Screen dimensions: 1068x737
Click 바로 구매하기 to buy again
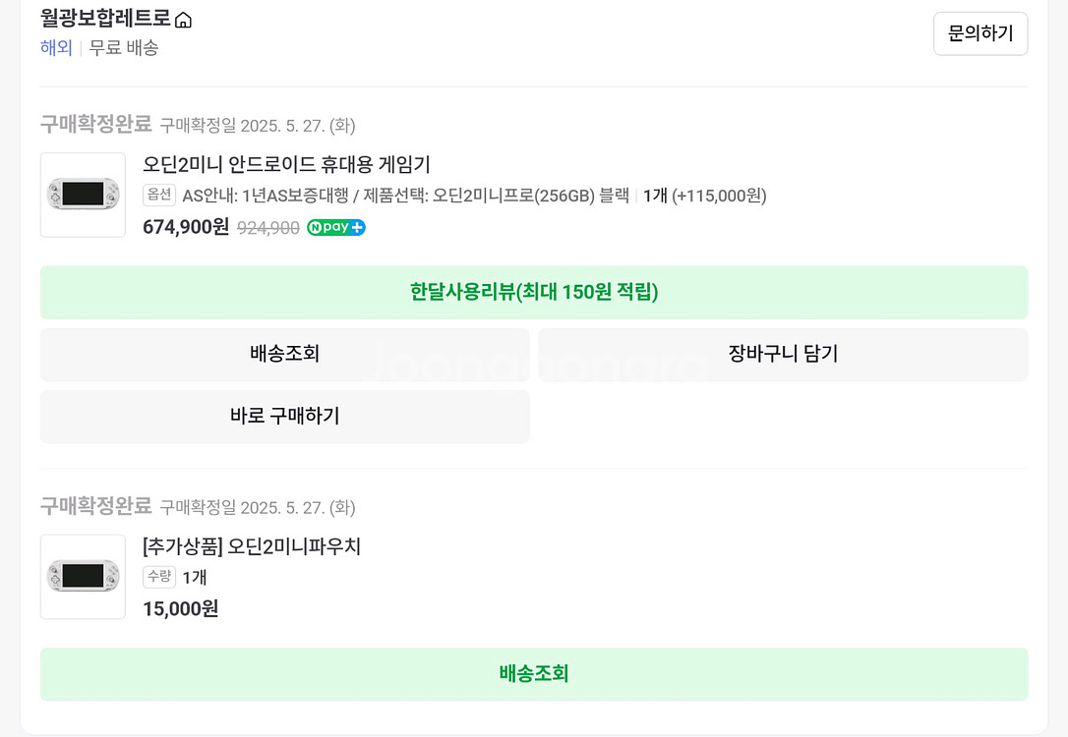tap(284, 417)
